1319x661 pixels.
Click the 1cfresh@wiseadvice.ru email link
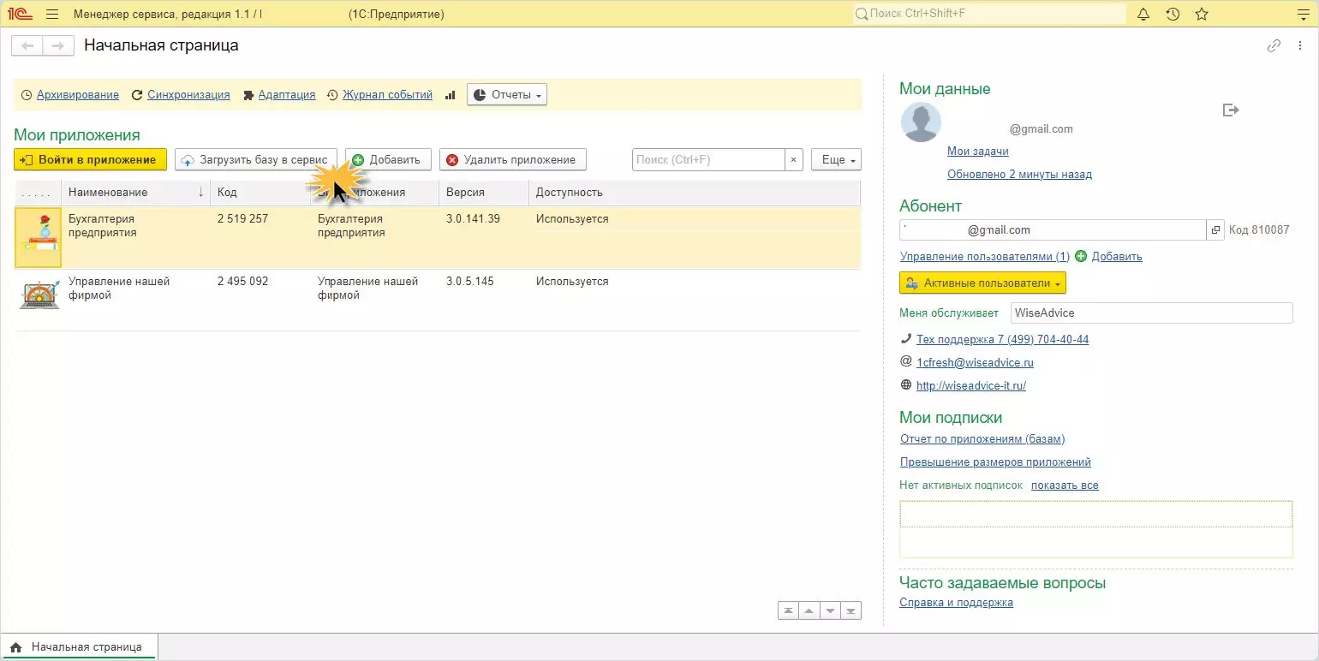point(975,363)
